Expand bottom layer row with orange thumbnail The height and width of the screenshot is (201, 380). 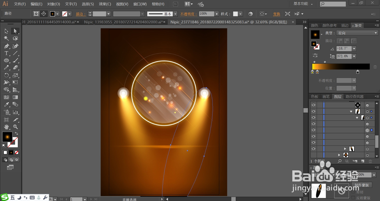339,155
